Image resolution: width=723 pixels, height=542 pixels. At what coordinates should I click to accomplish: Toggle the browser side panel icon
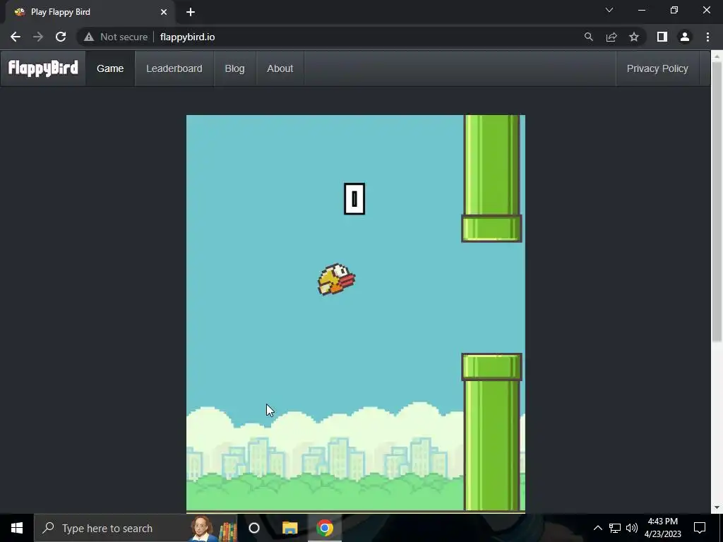tap(662, 37)
